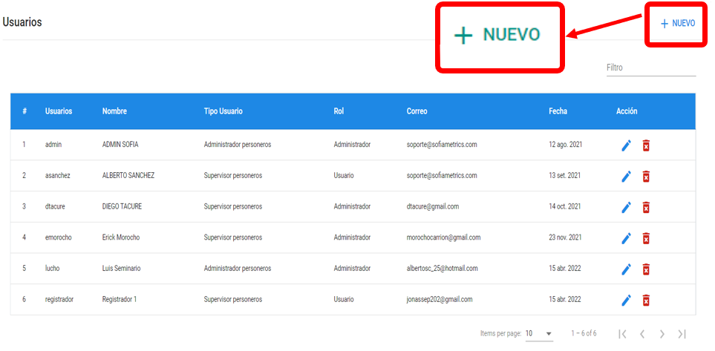Image resolution: width=715 pixels, height=351 pixels.
Task: Delete the admin user row
Action: tap(646, 145)
